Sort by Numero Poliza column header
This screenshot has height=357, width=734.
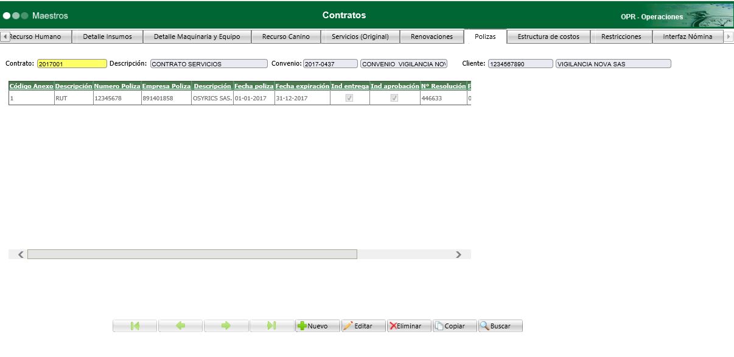117,86
